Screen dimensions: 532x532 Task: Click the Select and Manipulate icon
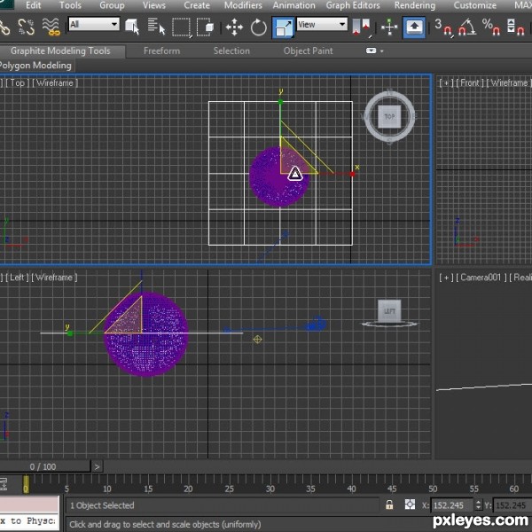point(389,27)
